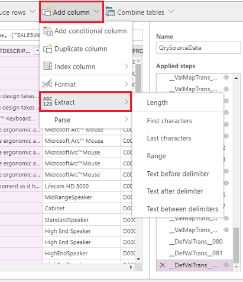Click the Extract ABC 123 icon
Image resolution: width=243 pixels, height=282 pixels.
coord(47,102)
